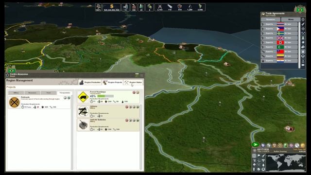
Task: Select the Money tab in Trade Agreements
Action: pos(291,19)
